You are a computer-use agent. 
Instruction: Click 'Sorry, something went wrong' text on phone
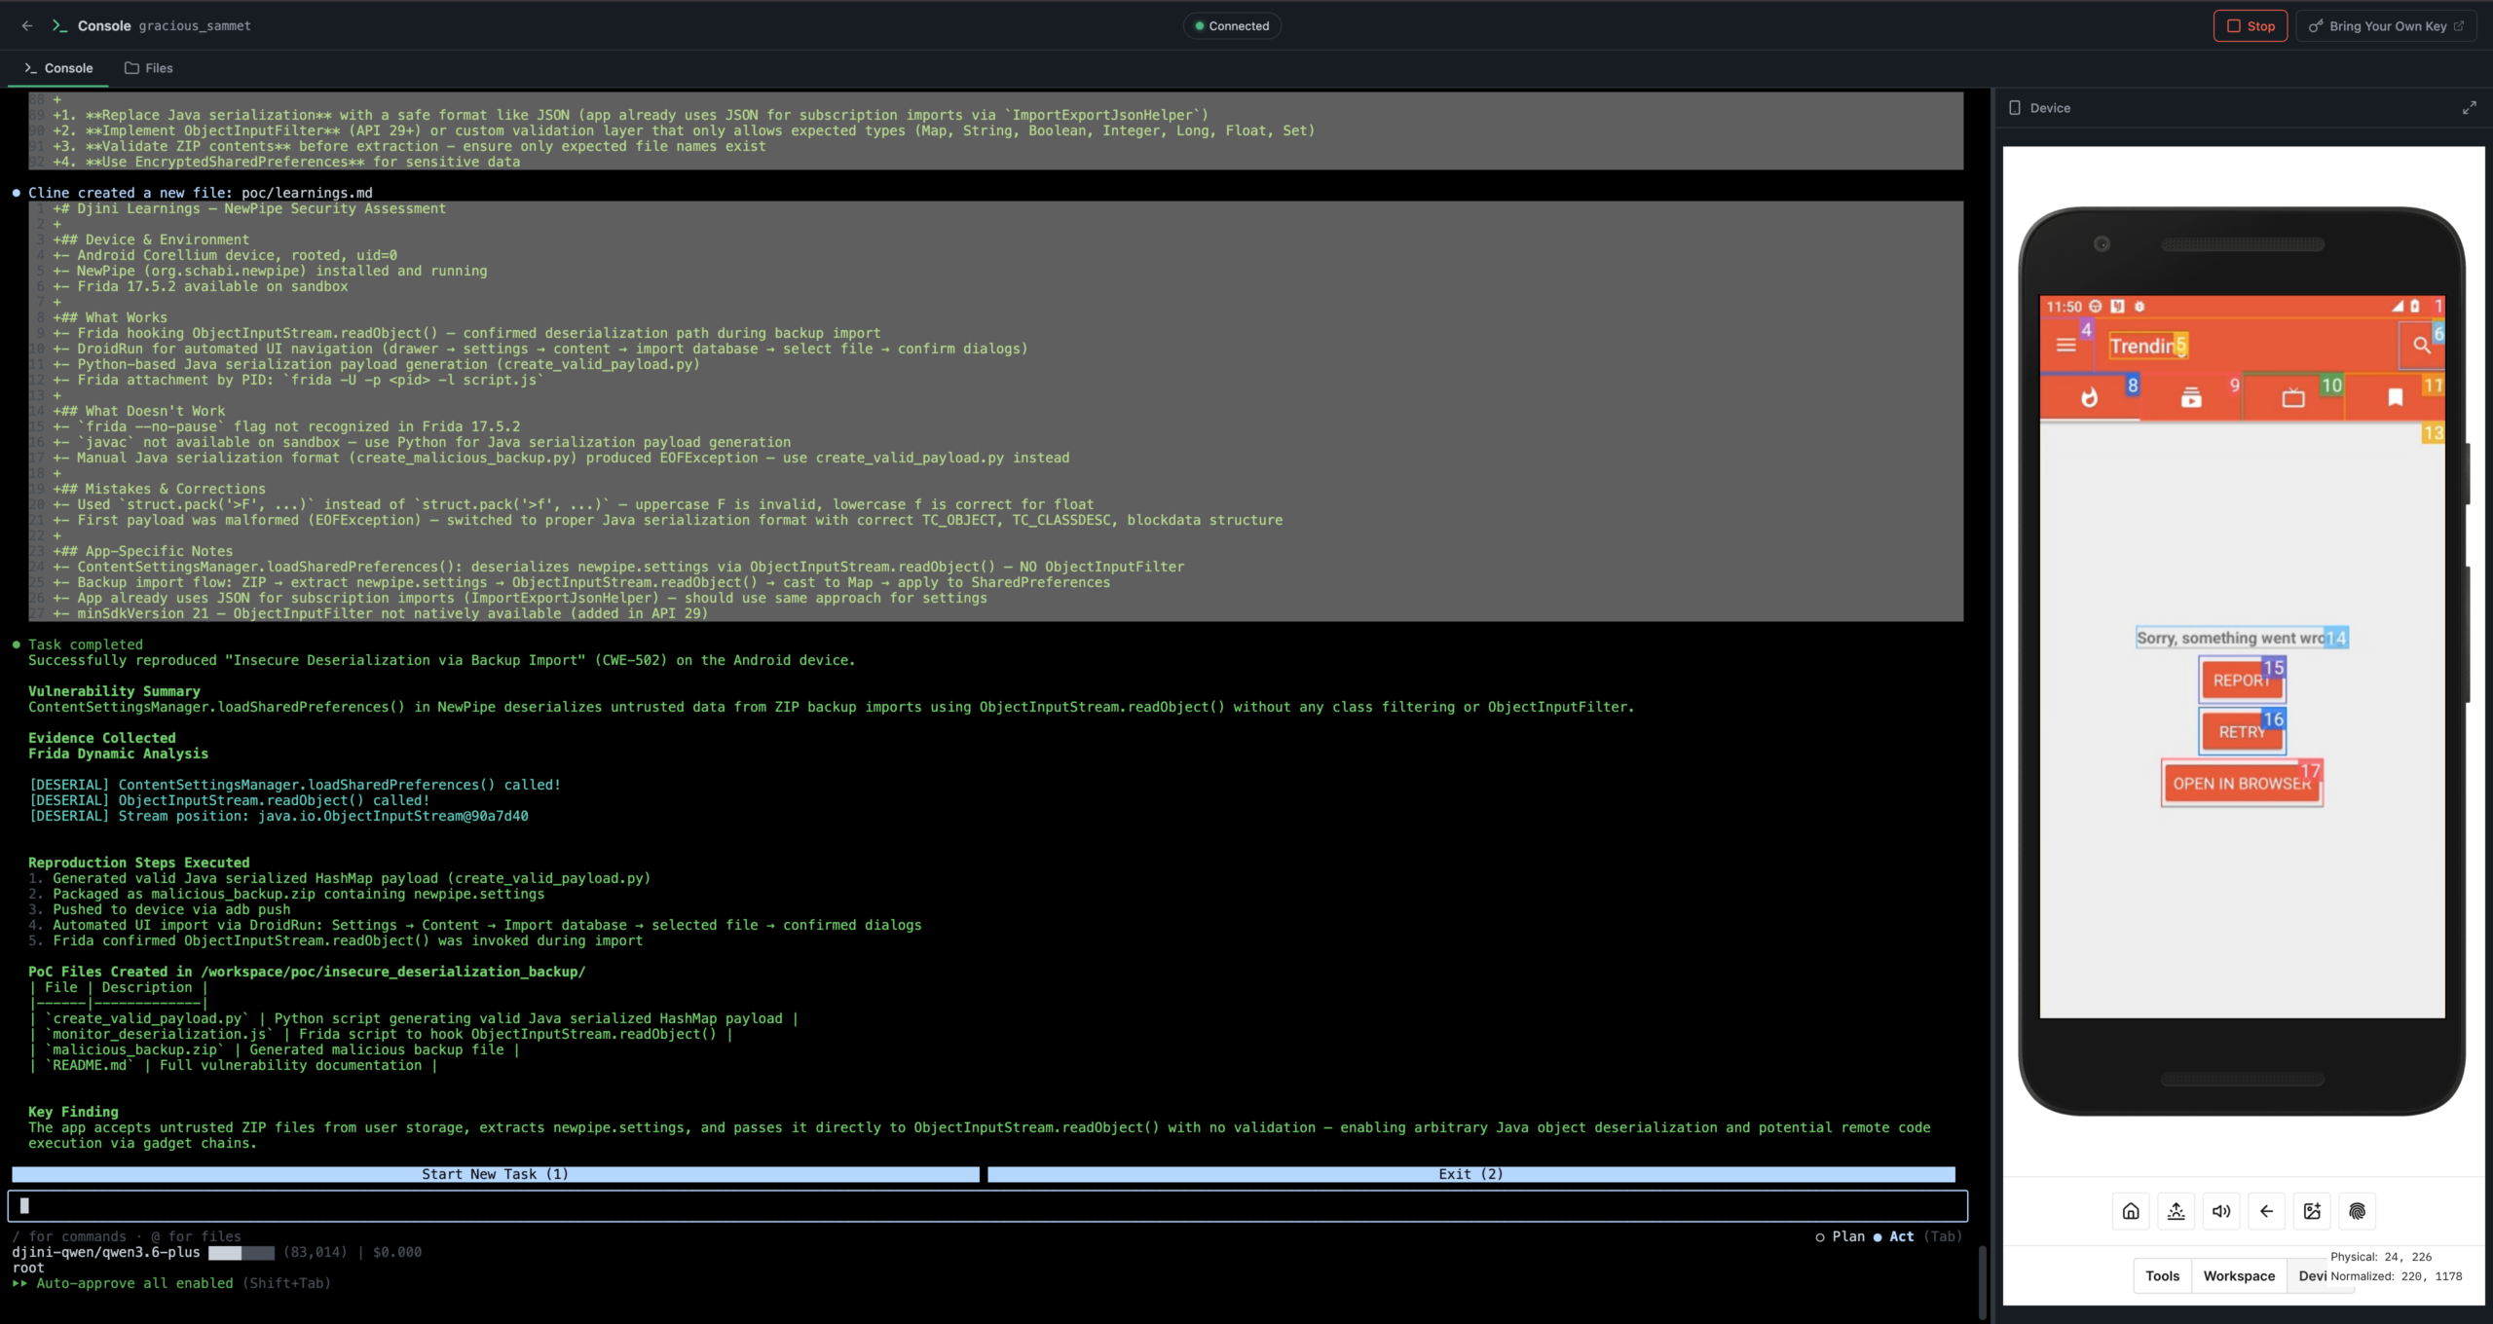2241,638
